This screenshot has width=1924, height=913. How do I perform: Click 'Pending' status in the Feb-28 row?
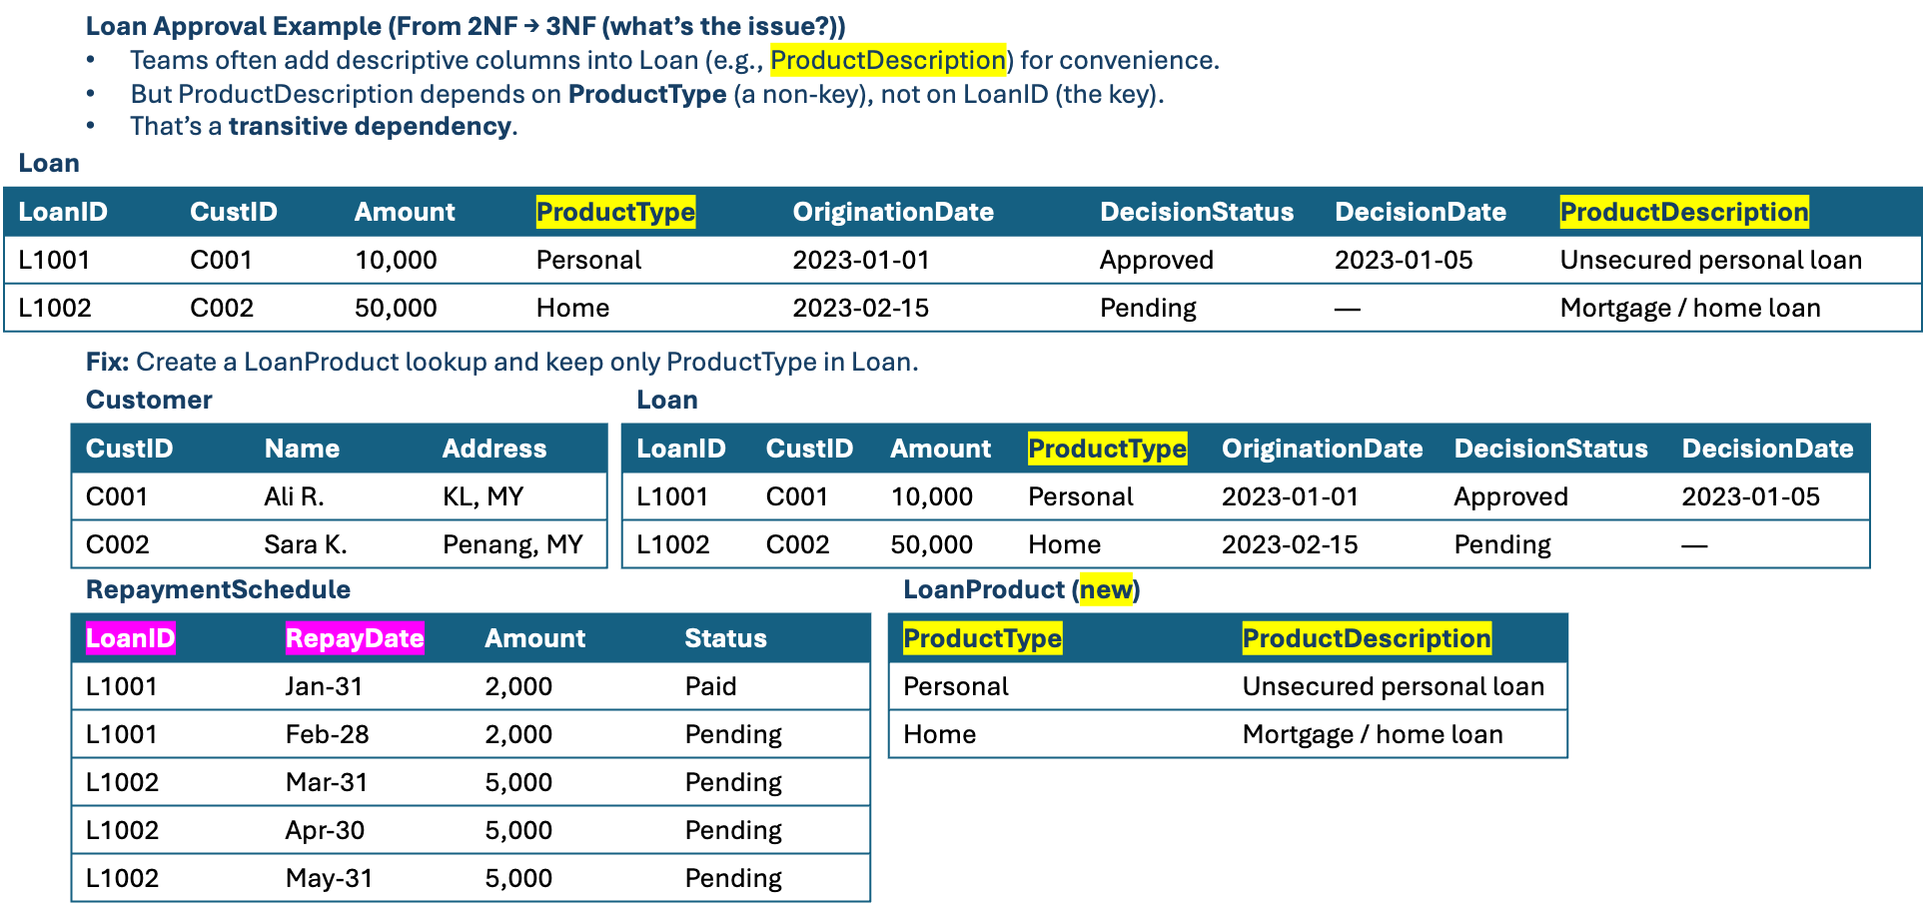pyautogui.click(x=733, y=734)
